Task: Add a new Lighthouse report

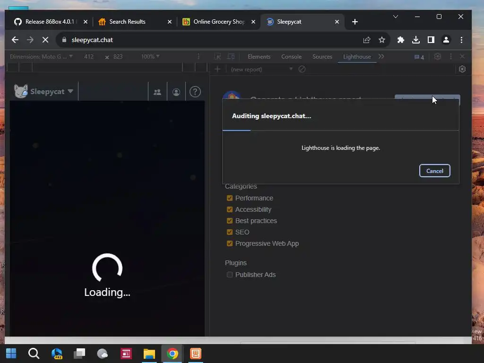Action: point(217,69)
